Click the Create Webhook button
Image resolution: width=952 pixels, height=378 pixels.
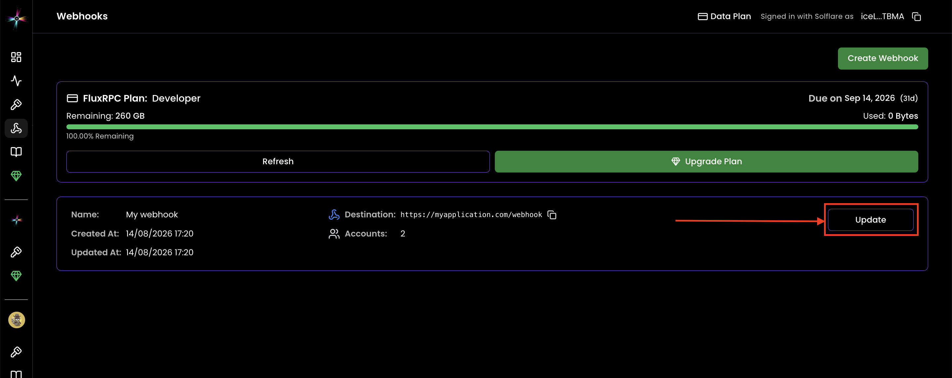[x=883, y=58]
